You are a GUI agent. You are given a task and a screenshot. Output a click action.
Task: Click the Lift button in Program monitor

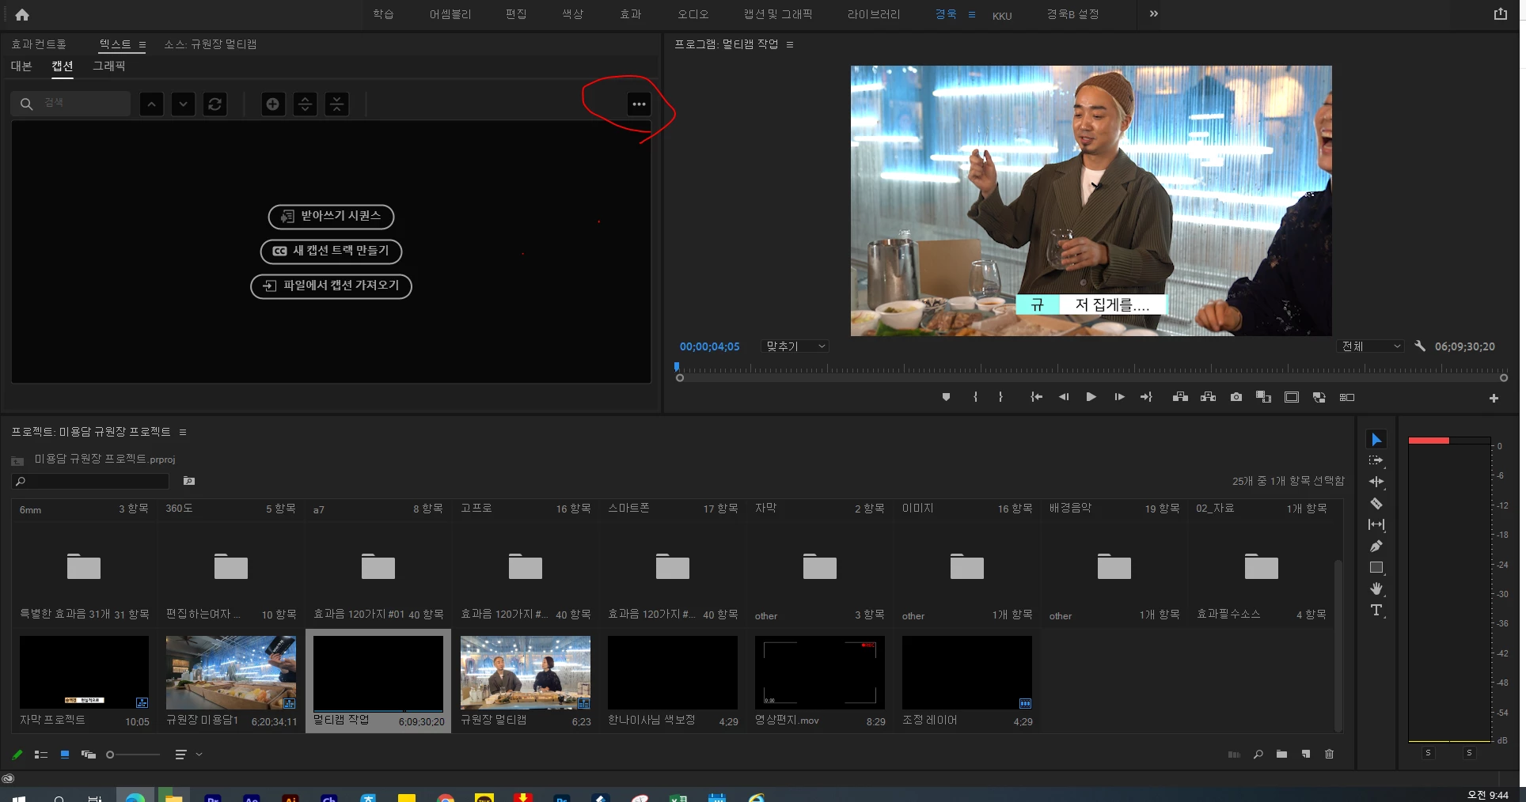pos(1180,397)
